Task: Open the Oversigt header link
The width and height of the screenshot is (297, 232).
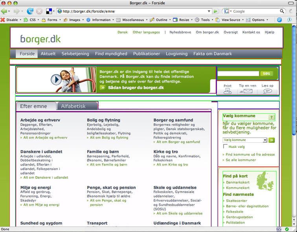Action: [x=231, y=32]
